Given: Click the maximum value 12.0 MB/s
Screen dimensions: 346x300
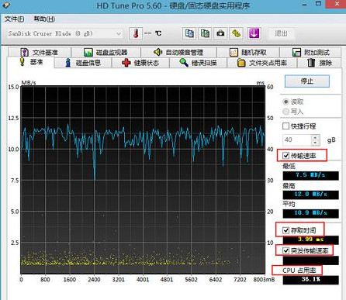Looking at the screenshot, I should coord(310,195).
